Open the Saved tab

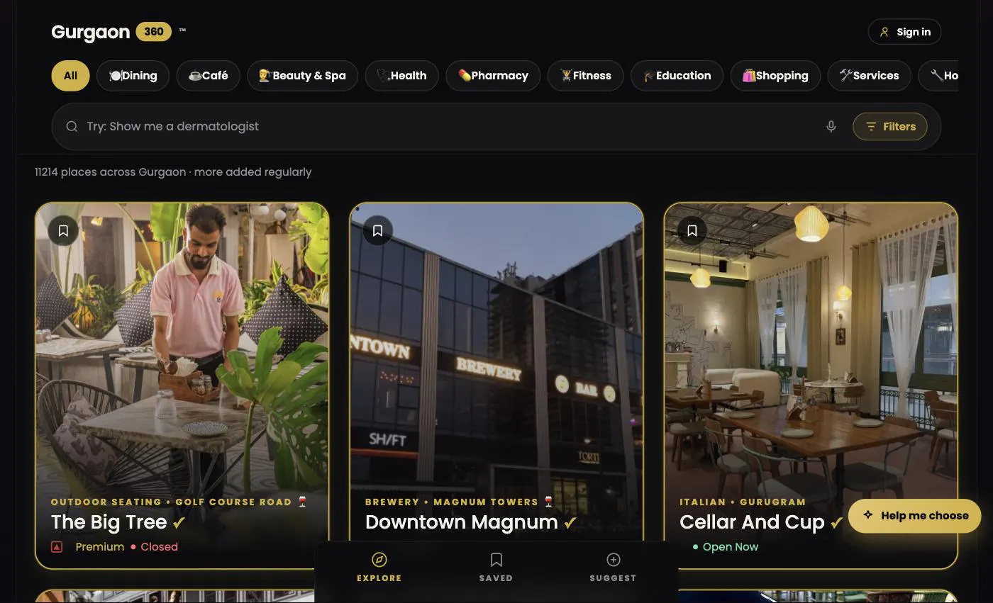(x=496, y=568)
